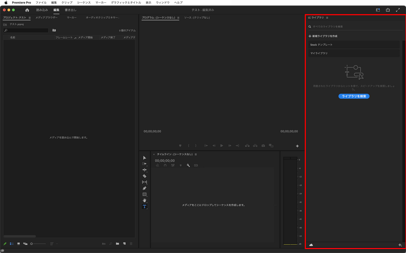This screenshot has height=253, width=406.
Task: Click the ライブラリを検索 button
Action: 354,96
